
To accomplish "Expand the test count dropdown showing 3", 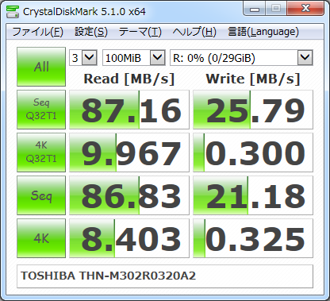I will tap(90, 57).
